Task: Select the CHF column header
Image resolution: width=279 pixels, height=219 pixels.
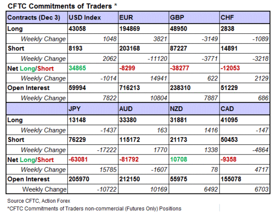Action: tap(228, 19)
